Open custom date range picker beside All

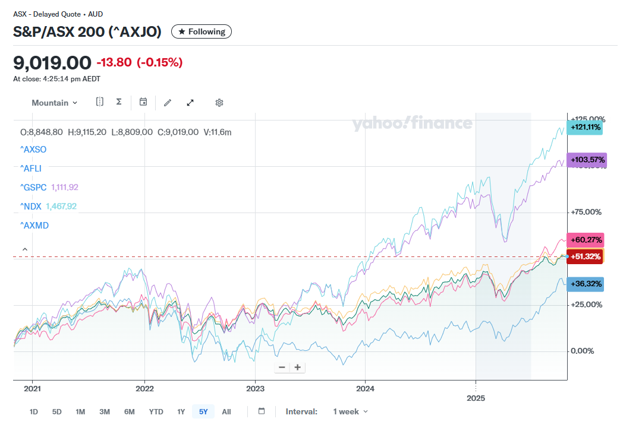(x=262, y=411)
